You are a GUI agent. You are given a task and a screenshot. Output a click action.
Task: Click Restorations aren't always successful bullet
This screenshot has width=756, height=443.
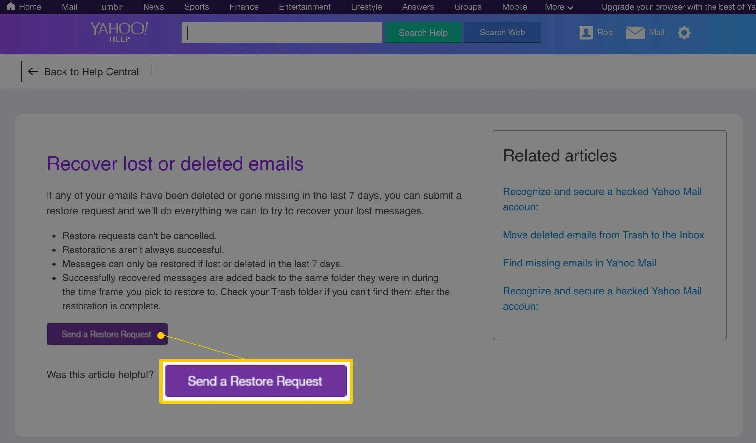[143, 250]
